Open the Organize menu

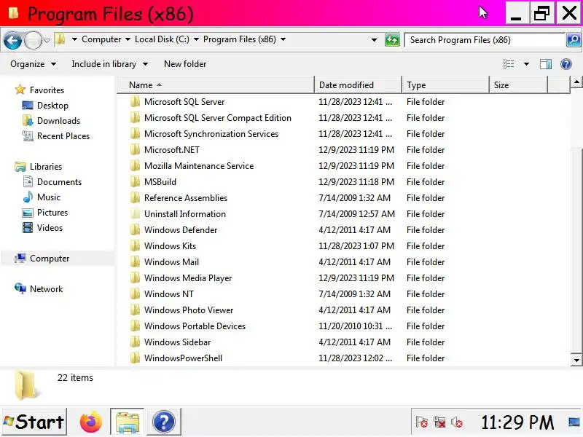[x=33, y=64]
